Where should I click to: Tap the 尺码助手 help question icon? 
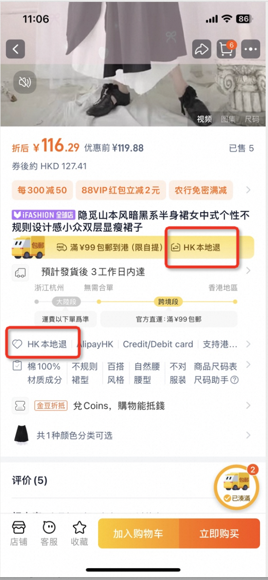click(234, 380)
